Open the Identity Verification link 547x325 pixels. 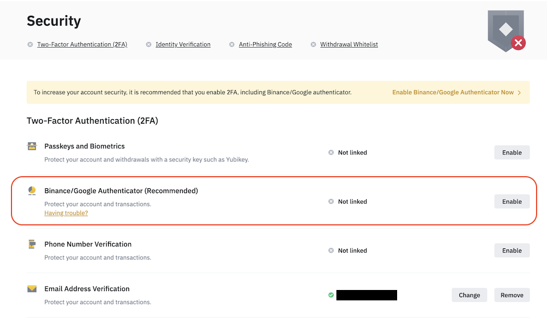(x=183, y=44)
